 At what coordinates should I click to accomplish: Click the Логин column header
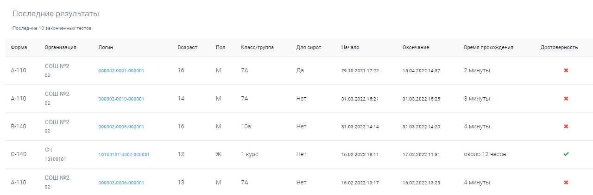[x=106, y=47]
